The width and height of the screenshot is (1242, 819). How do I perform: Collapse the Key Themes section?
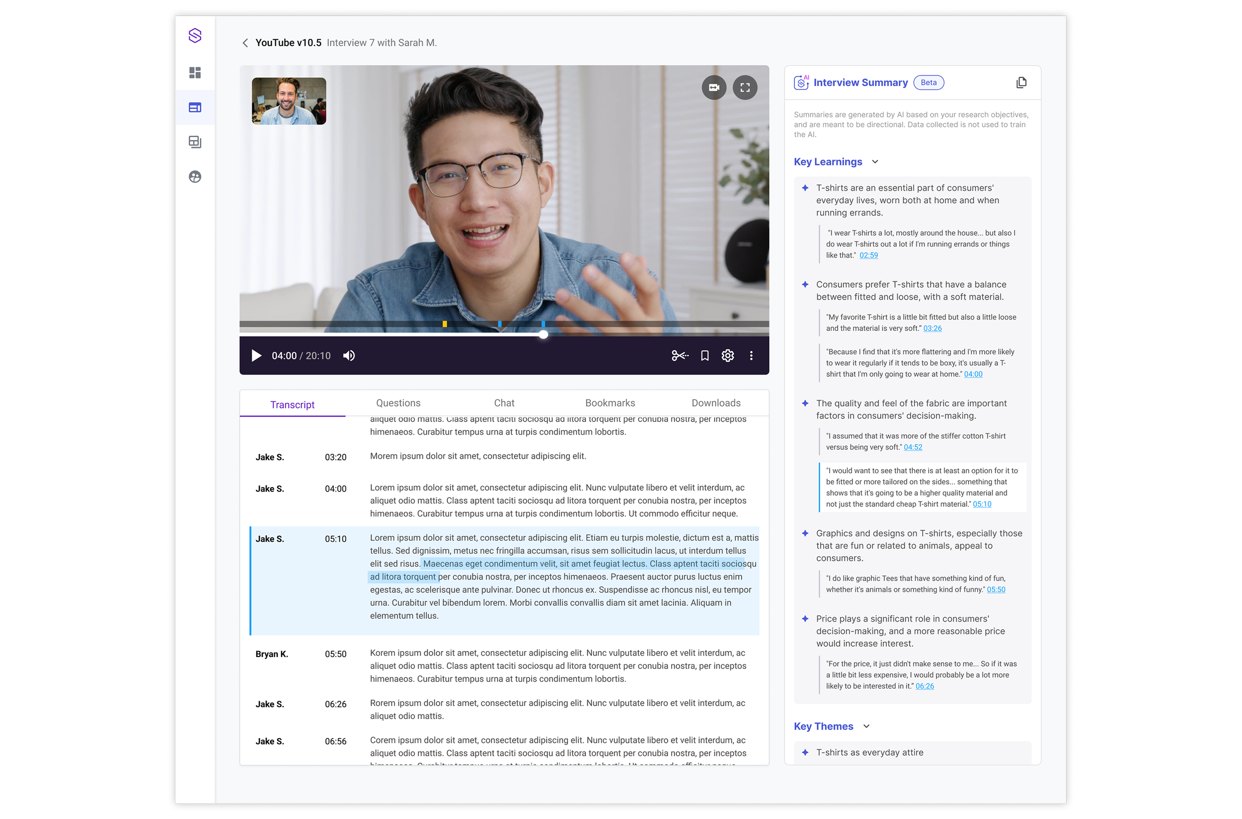tap(866, 727)
